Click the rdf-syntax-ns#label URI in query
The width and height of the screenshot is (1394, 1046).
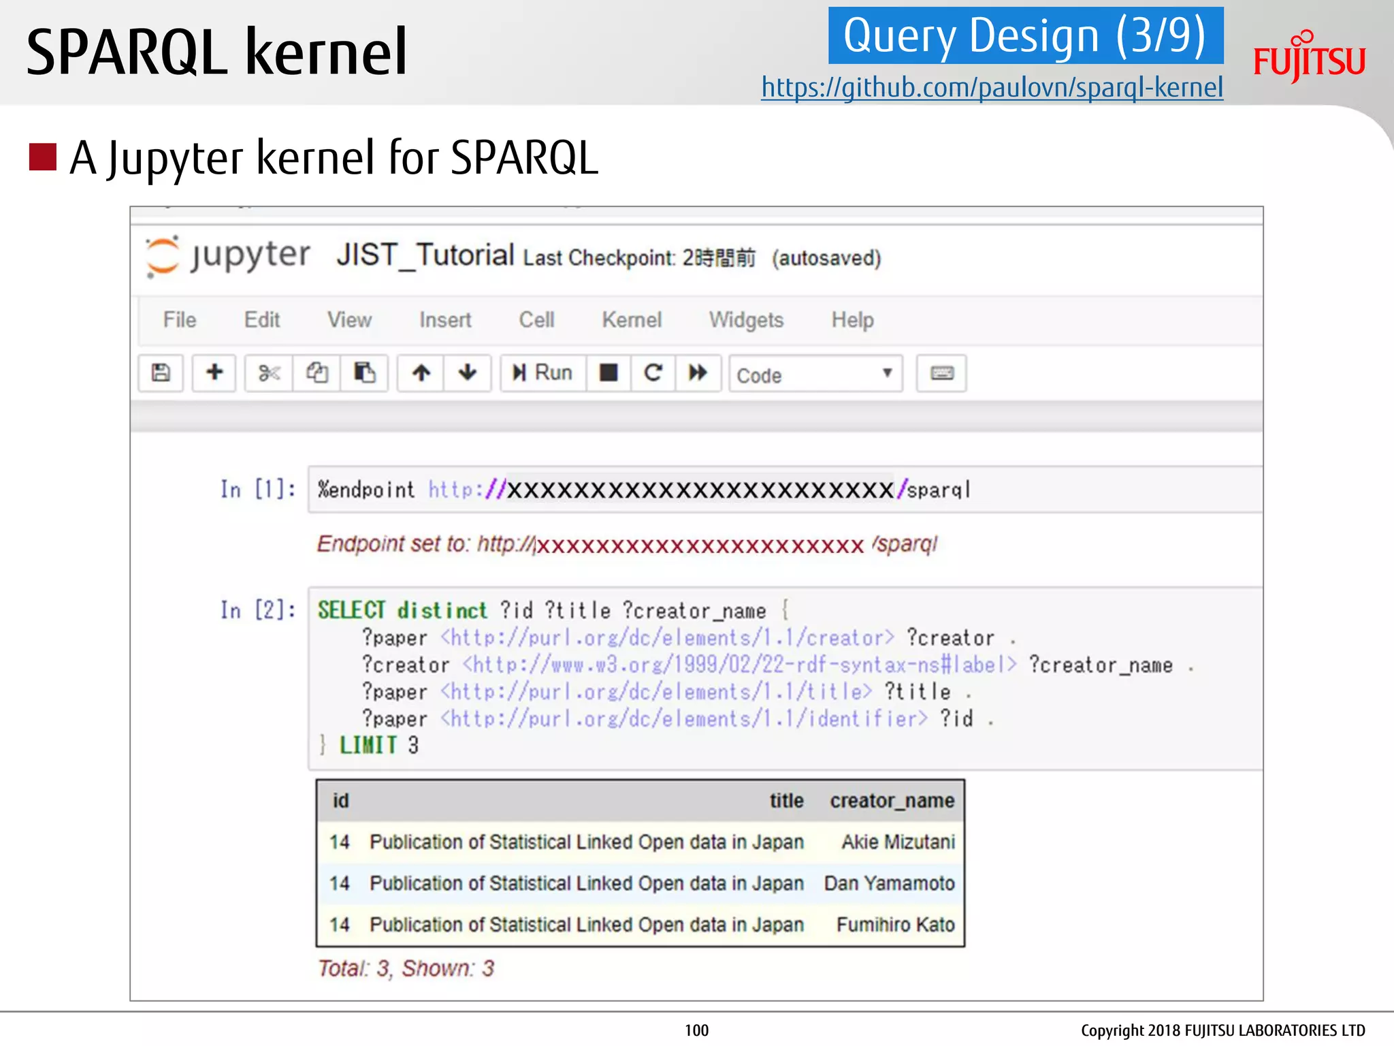click(x=740, y=665)
